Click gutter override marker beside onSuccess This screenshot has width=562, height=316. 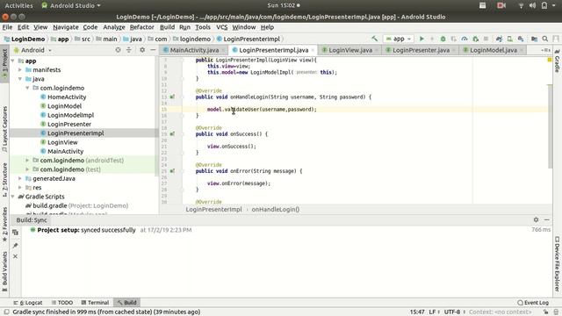[x=172, y=134]
